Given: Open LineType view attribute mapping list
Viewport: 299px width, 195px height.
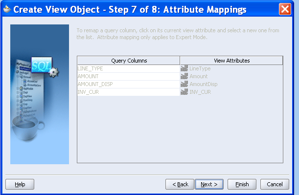Looking at the screenshot, I should click(231, 68).
